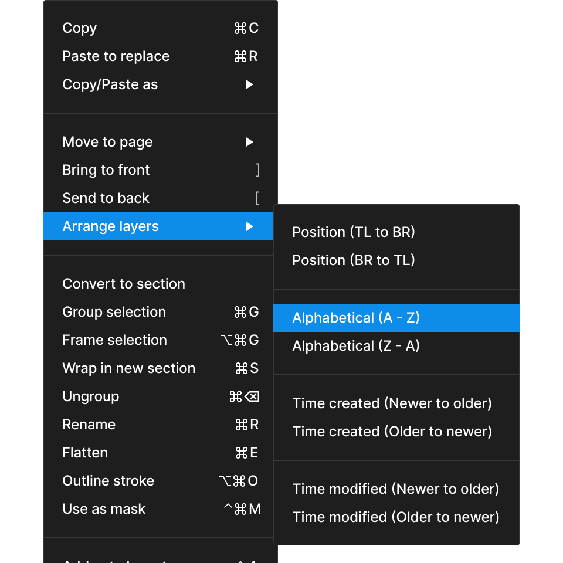Rename the selected layer
This screenshot has width=563, height=563.
click(89, 424)
